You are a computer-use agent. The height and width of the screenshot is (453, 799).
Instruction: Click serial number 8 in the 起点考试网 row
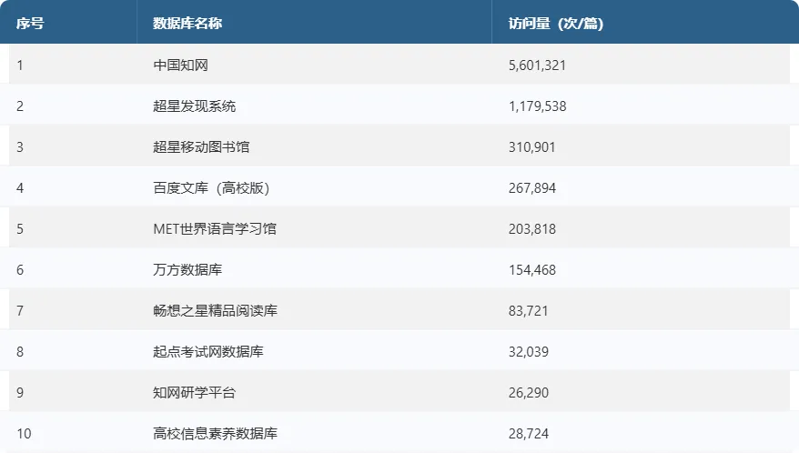[x=20, y=352]
